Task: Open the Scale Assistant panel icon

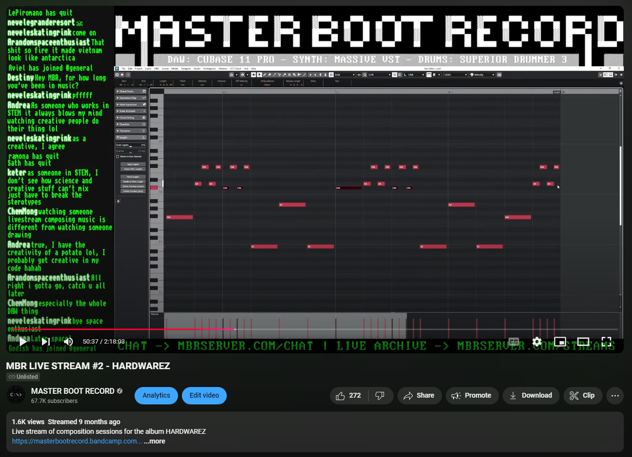Action: pyautogui.click(x=143, y=111)
